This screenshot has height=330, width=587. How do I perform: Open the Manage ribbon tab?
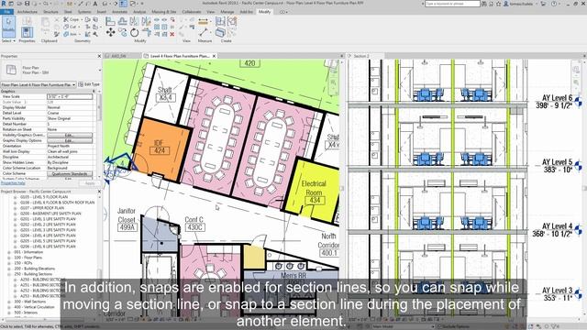coord(227,12)
